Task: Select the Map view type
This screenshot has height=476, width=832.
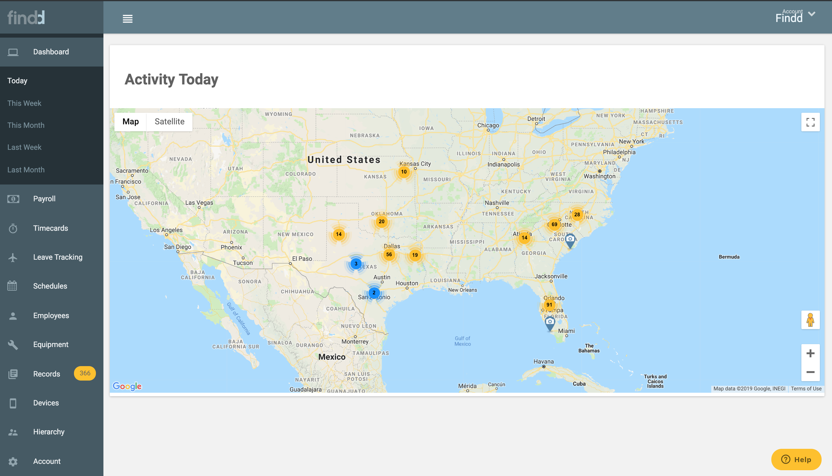Action: pyautogui.click(x=131, y=122)
